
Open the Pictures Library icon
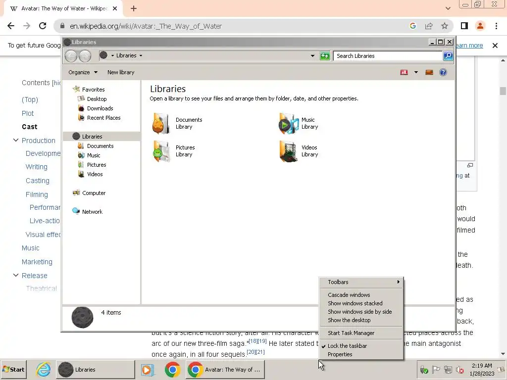coord(161,151)
